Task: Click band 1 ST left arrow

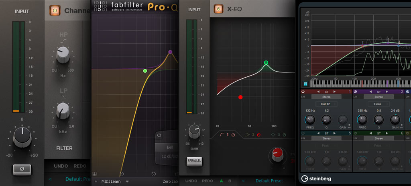Action: [318, 92]
